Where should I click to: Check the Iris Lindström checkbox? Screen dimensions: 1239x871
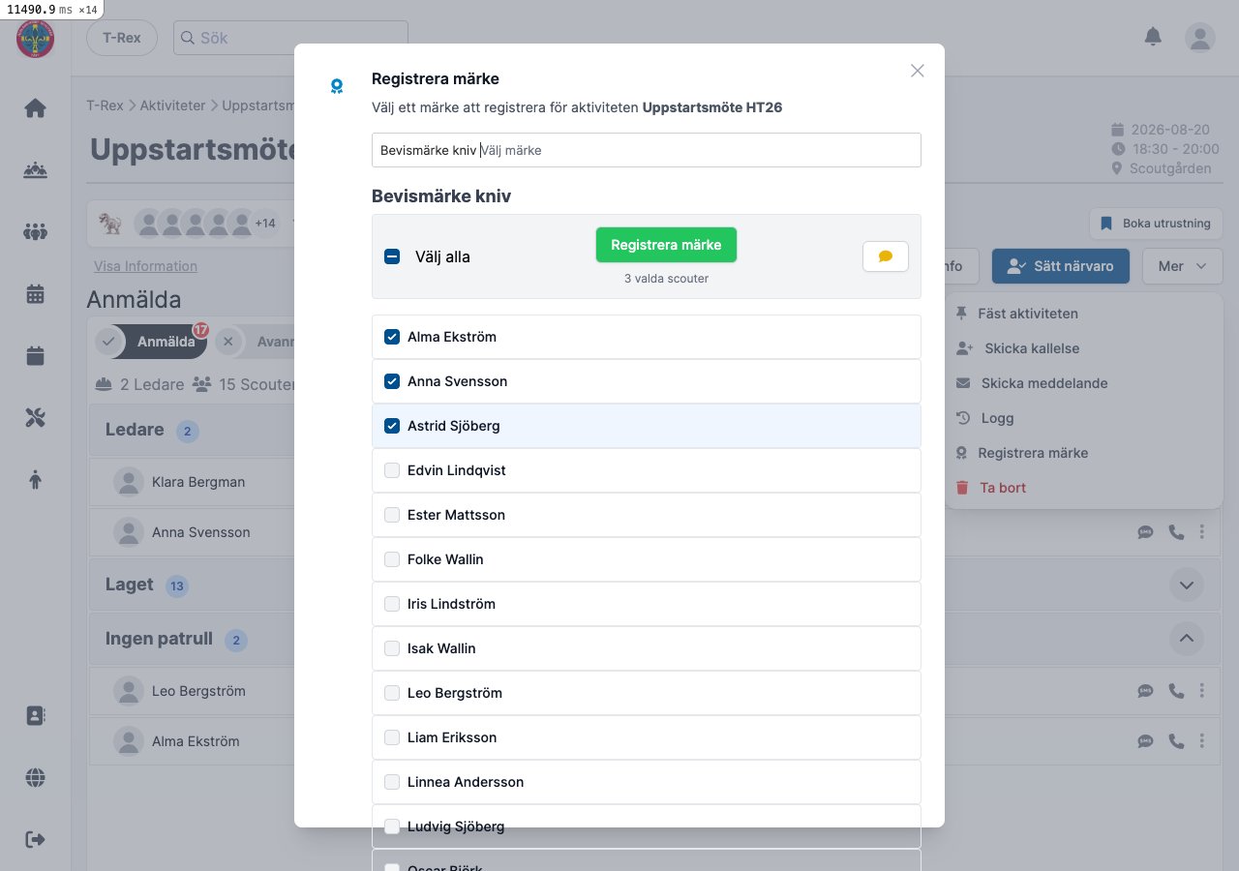point(392,604)
